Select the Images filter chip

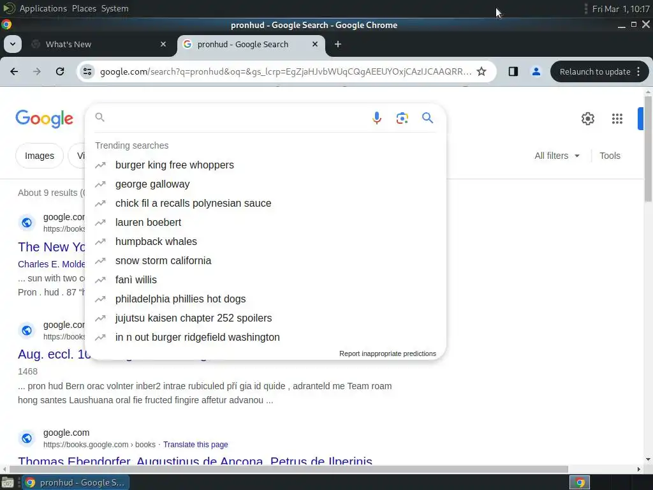39,156
